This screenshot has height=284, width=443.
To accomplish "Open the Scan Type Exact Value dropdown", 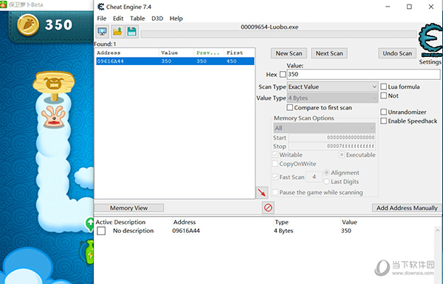I will tap(332, 87).
